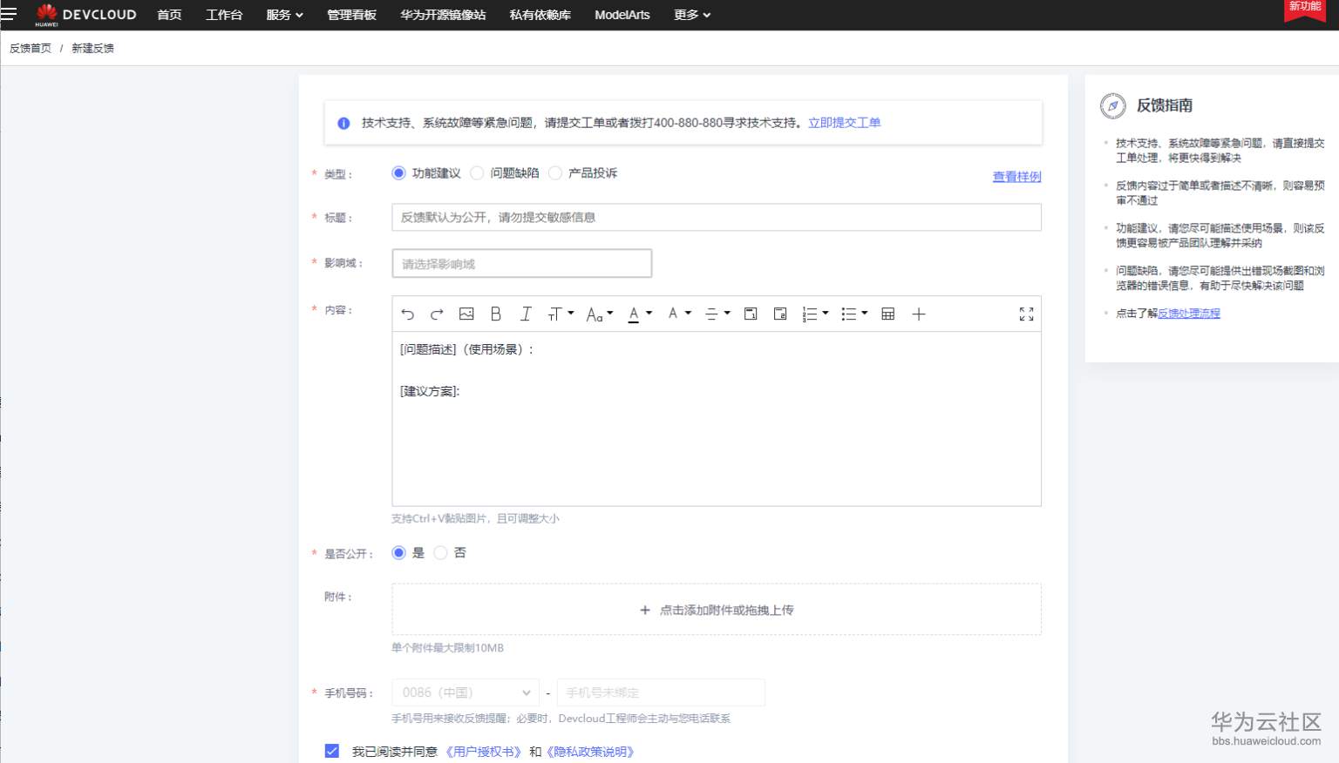Open the text color dropdown
The image size is (1339, 763).
639,314
